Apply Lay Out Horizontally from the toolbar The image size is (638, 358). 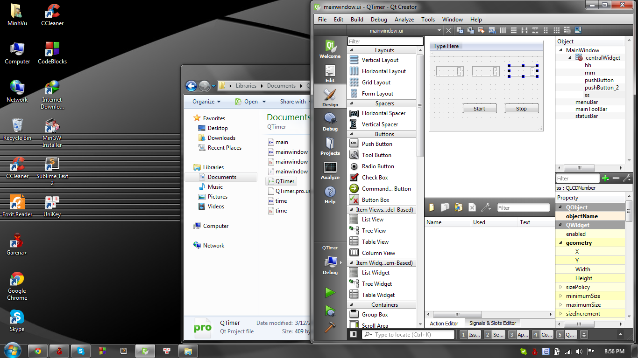[x=503, y=30]
